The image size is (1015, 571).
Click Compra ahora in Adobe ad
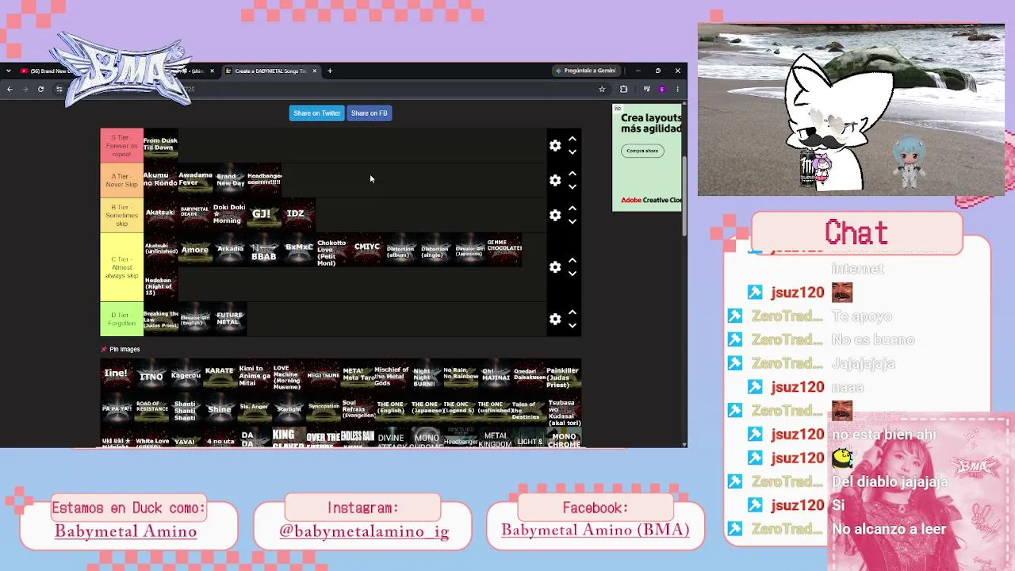pyautogui.click(x=642, y=151)
